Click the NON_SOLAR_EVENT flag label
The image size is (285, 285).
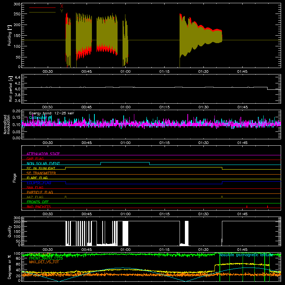pyautogui.click(x=43, y=164)
